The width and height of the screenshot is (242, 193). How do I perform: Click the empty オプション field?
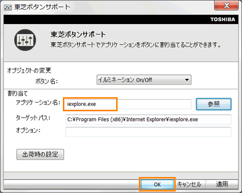pos(148,132)
